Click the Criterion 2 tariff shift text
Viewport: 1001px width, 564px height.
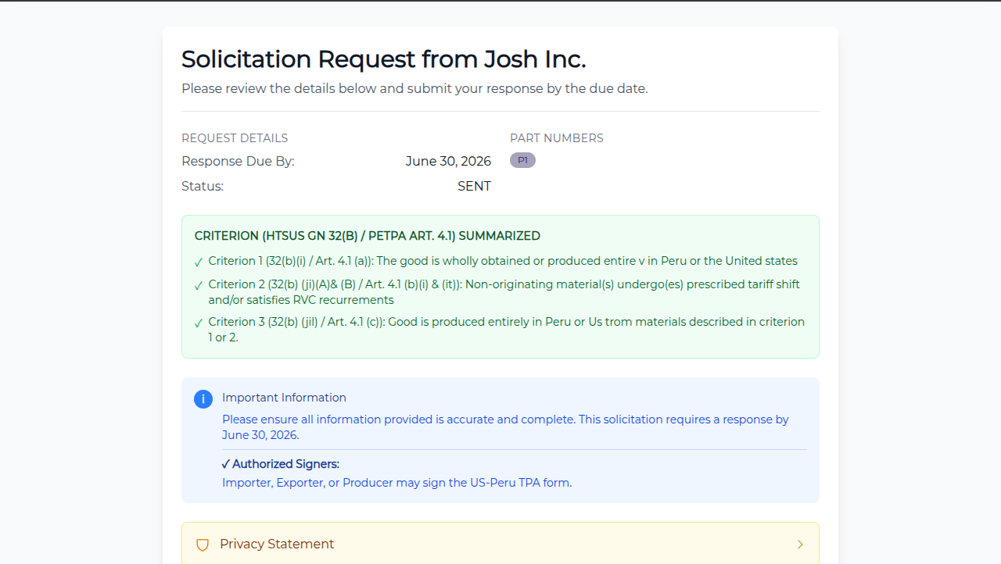pos(504,292)
